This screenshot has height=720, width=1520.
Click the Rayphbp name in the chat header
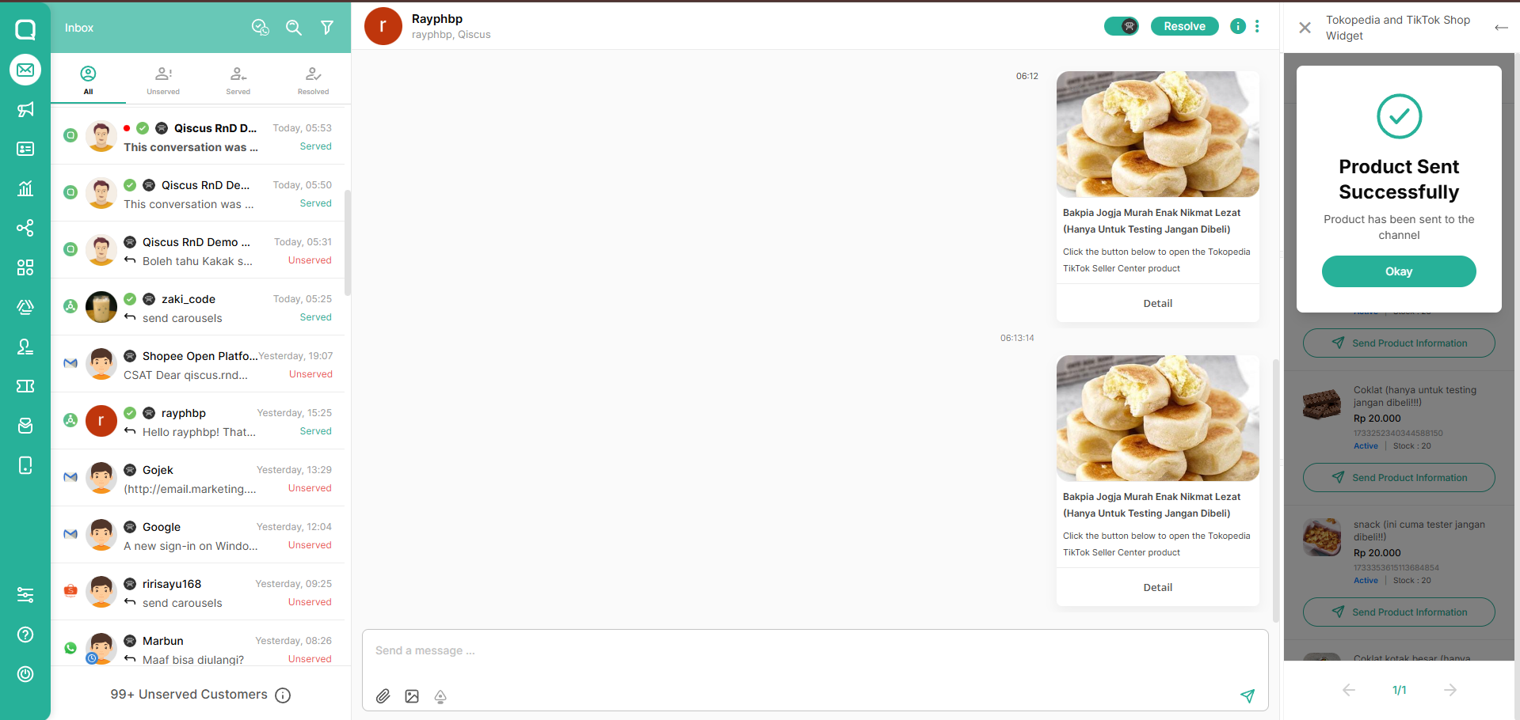point(437,19)
